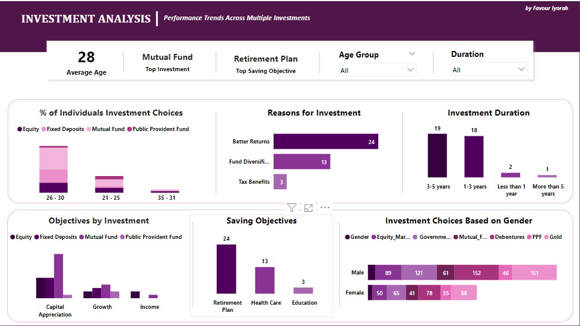580x326 pixels.
Task: Click the PPF legend marker in gender chart
Action: pyautogui.click(x=528, y=237)
